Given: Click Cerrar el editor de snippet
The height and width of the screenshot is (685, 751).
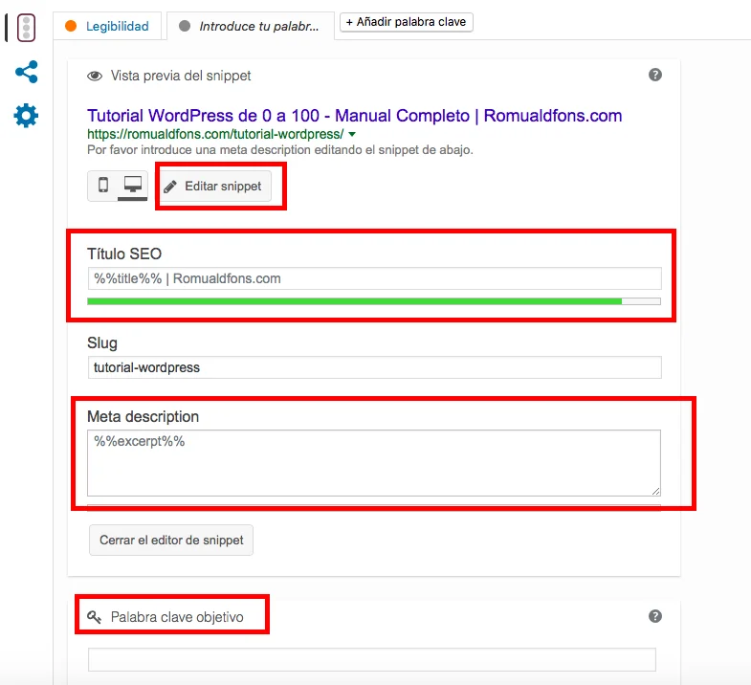Looking at the screenshot, I should click(171, 540).
